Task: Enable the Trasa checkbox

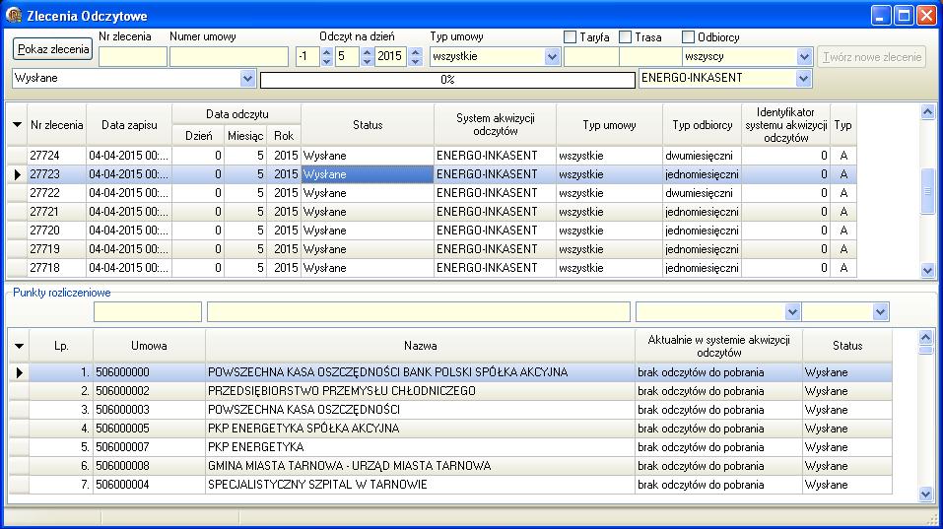Action: coord(626,37)
